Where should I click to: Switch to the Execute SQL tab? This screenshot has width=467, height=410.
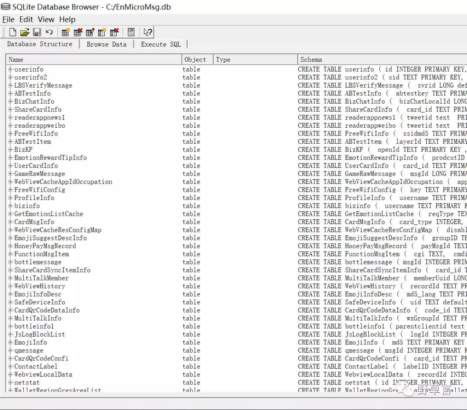[x=161, y=44]
